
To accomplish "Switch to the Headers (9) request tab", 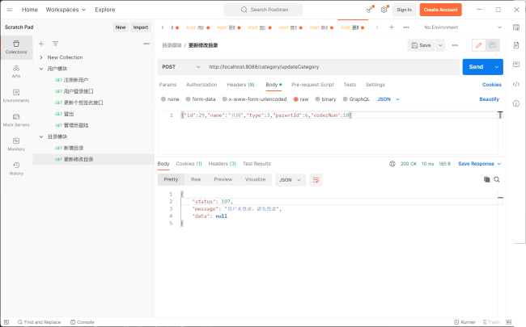I will tap(240, 85).
